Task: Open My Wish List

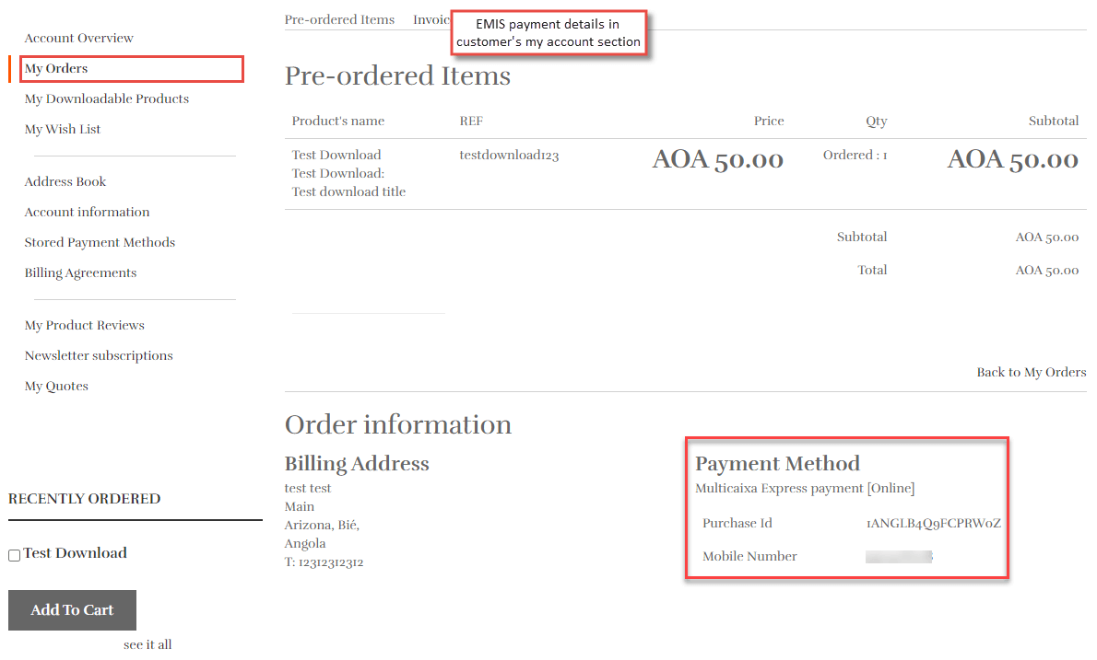Action: [62, 129]
